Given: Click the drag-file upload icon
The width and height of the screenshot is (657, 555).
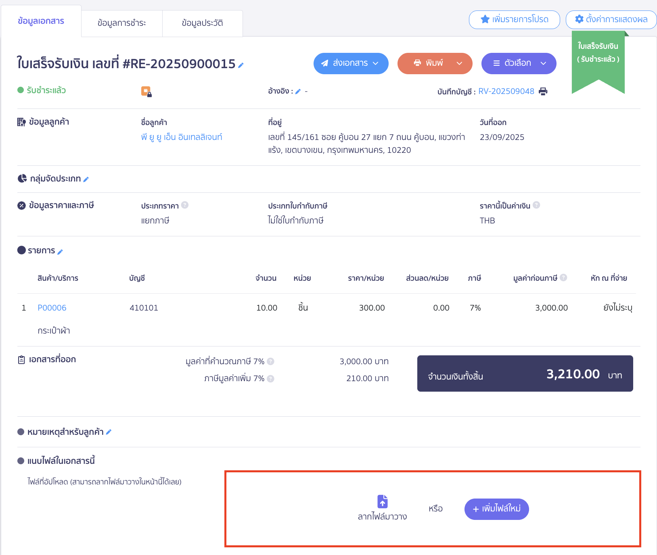Looking at the screenshot, I should coord(382,501).
